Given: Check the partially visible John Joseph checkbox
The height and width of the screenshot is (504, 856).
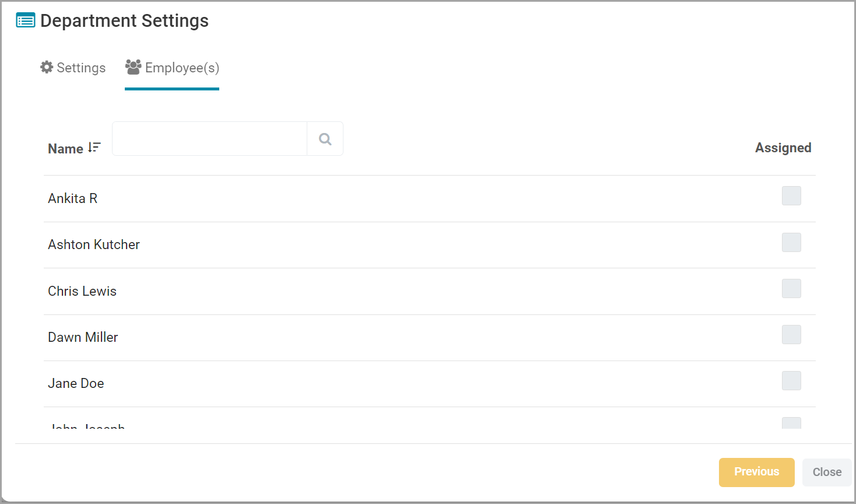Looking at the screenshot, I should [791, 423].
